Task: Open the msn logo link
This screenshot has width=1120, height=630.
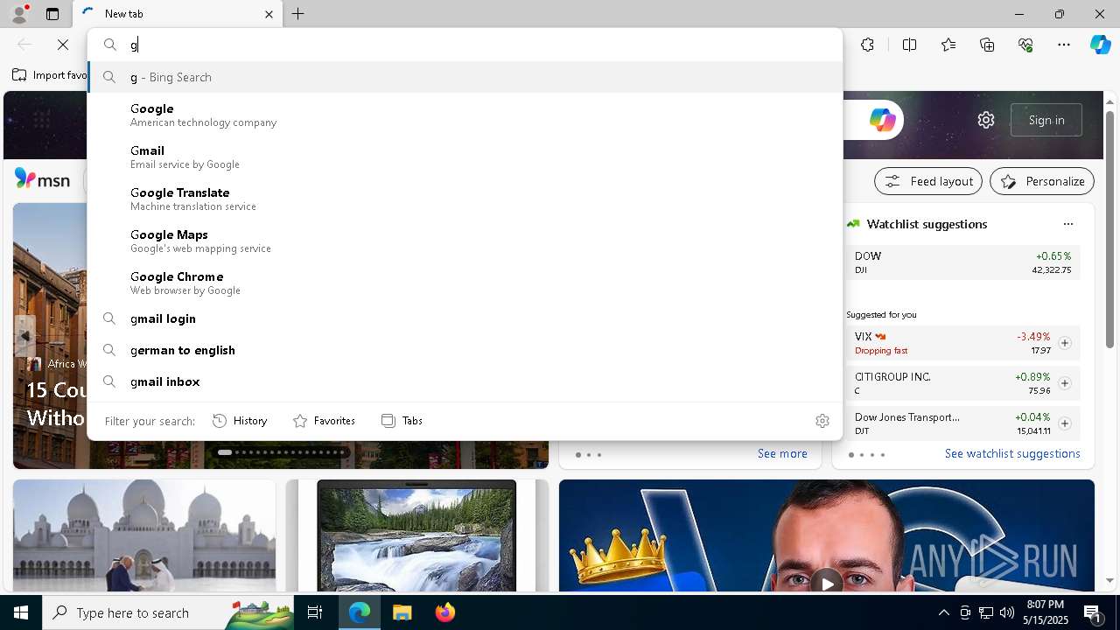Action: coord(42,179)
